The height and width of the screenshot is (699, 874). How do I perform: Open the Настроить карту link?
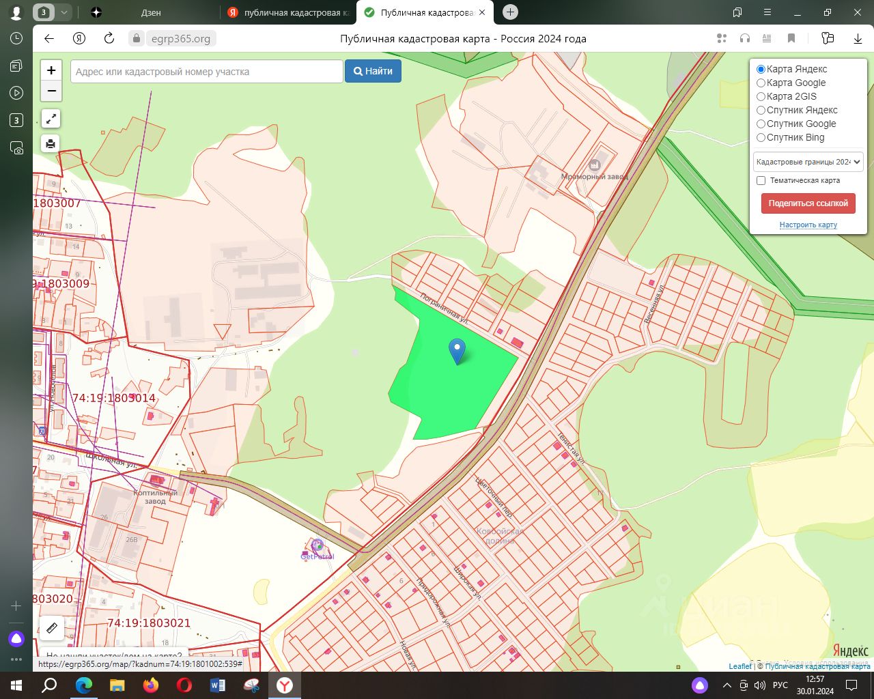tap(808, 225)
